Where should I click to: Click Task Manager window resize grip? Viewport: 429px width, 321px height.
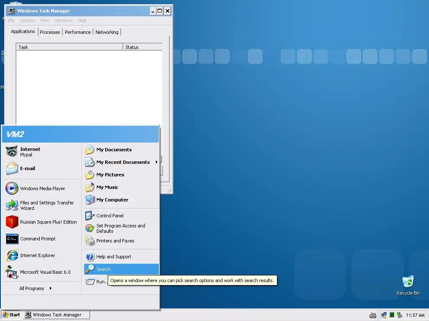[x=169, y=190]
